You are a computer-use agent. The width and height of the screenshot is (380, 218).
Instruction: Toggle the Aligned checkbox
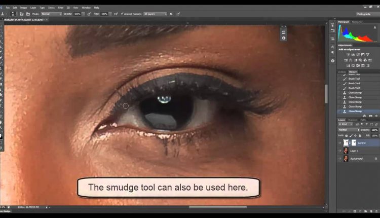[x=122, y=14]
